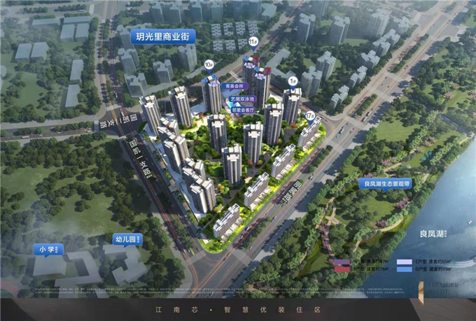Viewport: 476px width, 321px height.
Task: Click the 良凤湖生态景观带 callout
Action: (385, 184)
